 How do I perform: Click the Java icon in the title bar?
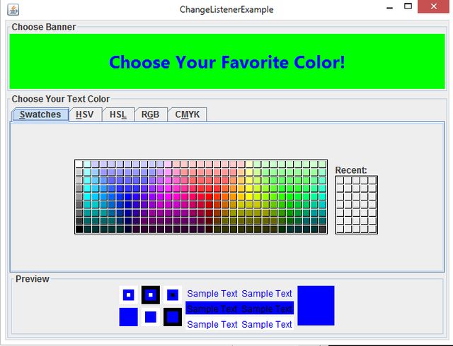click(x=13, y=9)
